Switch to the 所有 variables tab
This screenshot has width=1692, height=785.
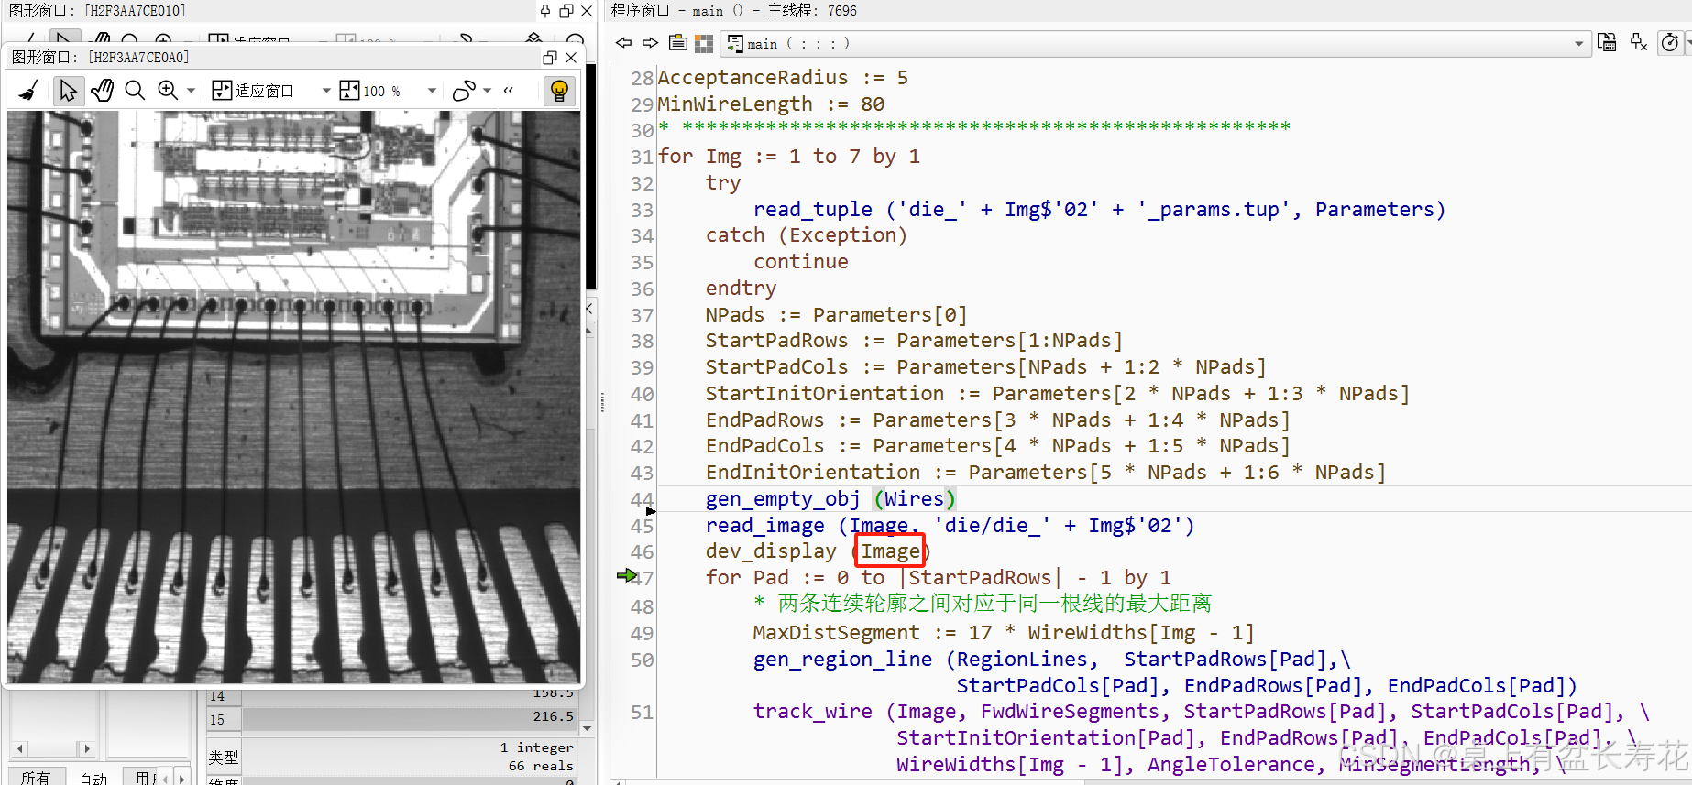[36, 777]
